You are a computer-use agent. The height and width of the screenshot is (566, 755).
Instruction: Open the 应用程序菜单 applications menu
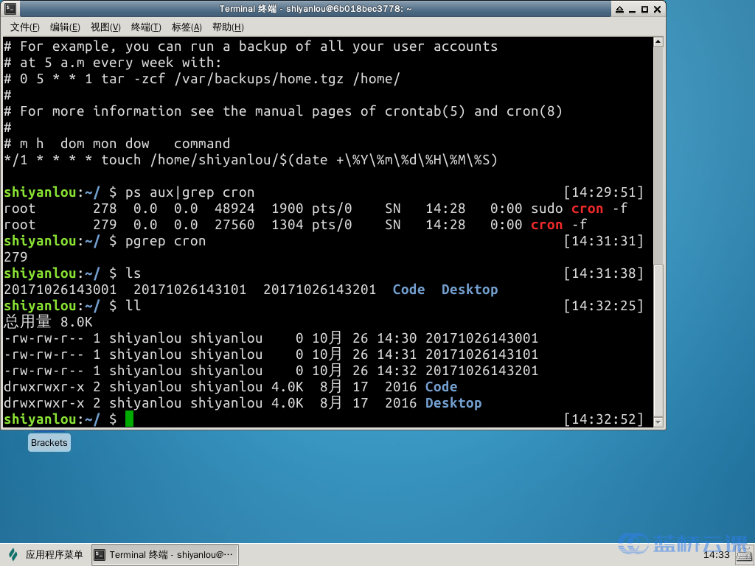coord(46,555)
